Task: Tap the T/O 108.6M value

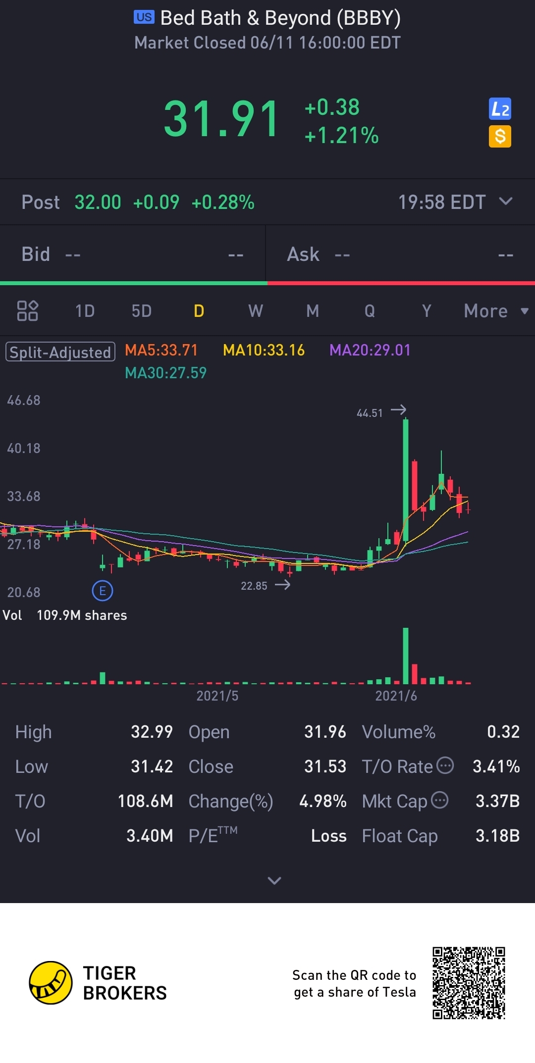Action: pyautogui.click(x=145, y=801)
